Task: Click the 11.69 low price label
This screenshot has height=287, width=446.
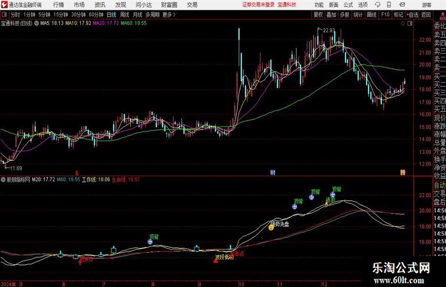Action: coord(16,168)
